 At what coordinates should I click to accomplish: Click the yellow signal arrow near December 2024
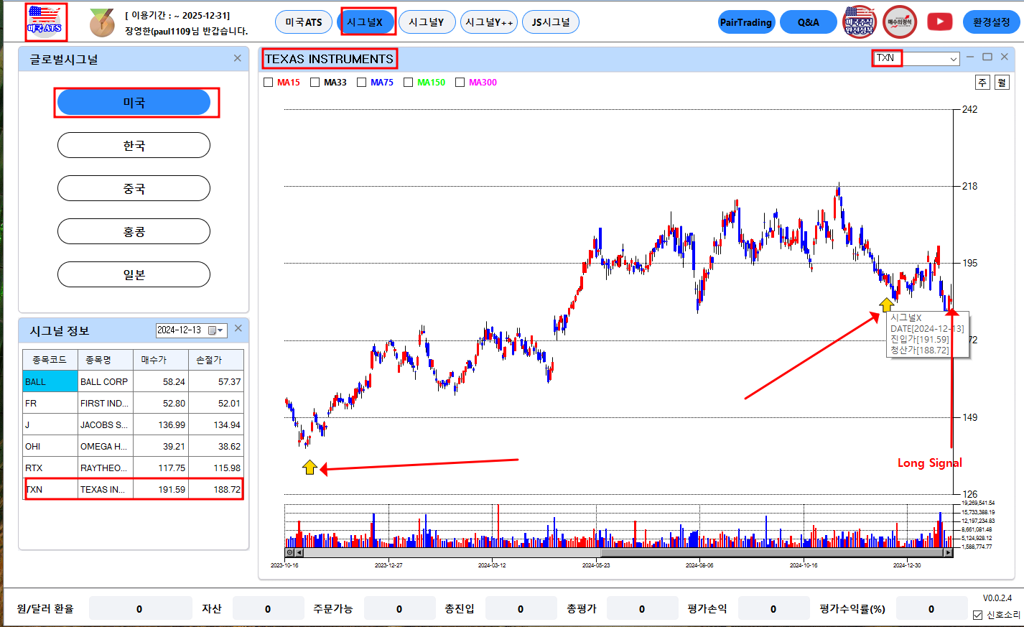click(x=887, y=304)
